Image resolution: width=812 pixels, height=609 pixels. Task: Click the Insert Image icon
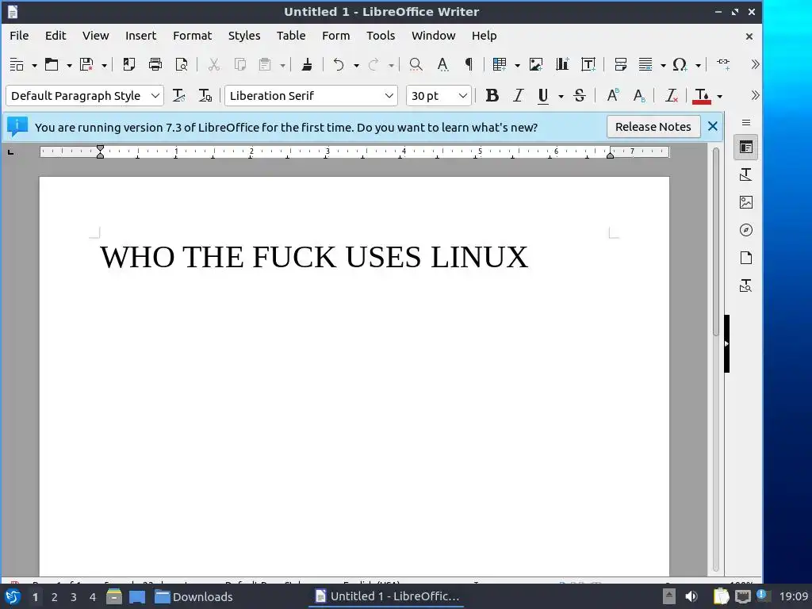(535, 64)
